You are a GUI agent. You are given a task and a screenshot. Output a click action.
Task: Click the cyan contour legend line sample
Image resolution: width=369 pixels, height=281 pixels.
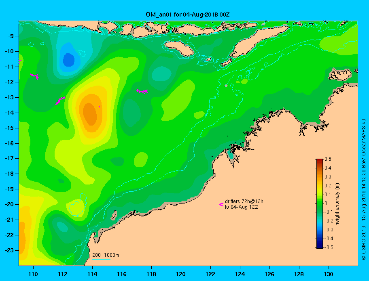[x=101, y=259]
